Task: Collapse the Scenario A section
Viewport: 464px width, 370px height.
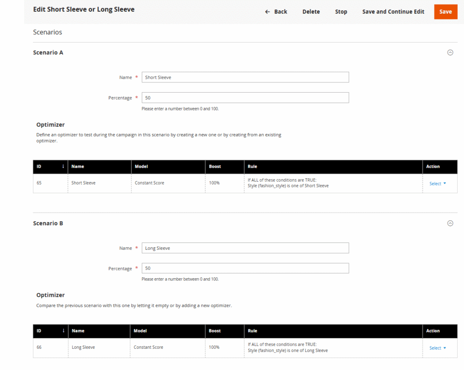Action: click(x=450, y=52)
